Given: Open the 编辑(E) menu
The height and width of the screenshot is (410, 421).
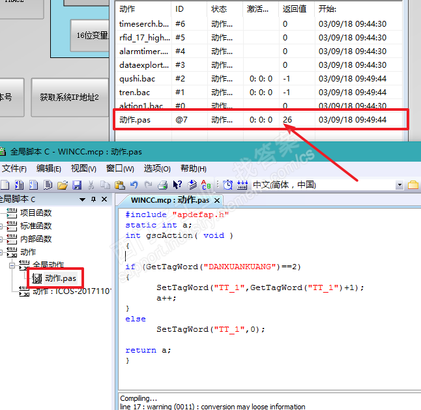Looking at the screenshot, I should tap(49, 169).
